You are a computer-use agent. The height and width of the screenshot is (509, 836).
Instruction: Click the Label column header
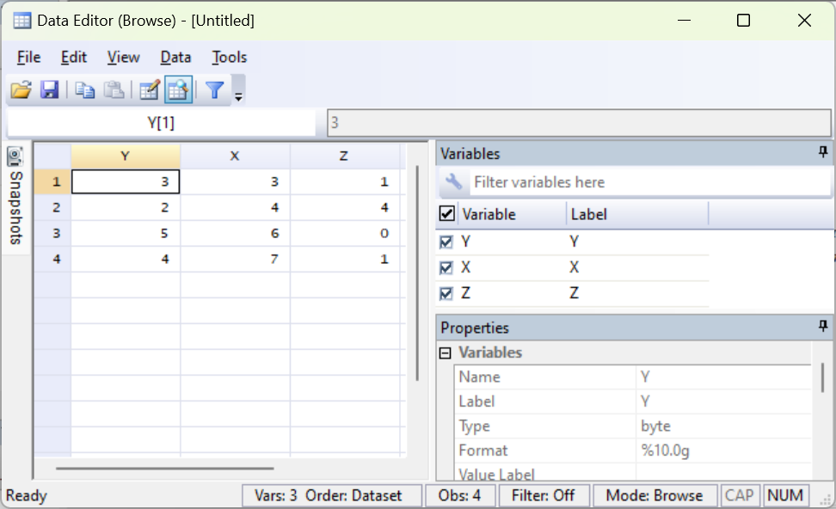tap(636, 214)
